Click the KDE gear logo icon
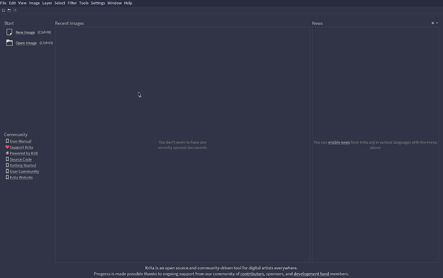 [x=7, y=154]
